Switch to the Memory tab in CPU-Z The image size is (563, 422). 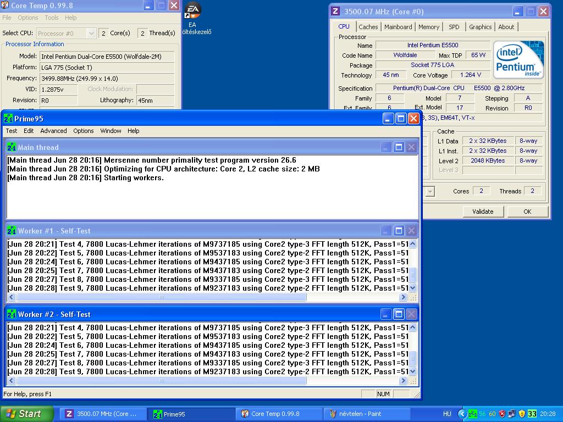[429, 27]
